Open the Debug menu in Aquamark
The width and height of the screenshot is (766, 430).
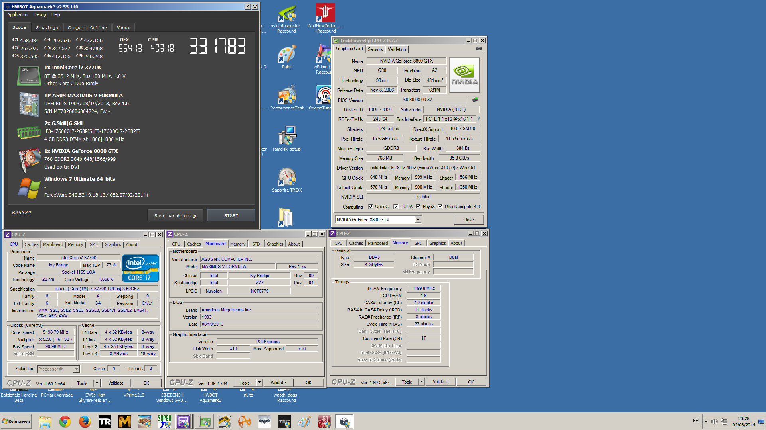[x=39, y=14]
